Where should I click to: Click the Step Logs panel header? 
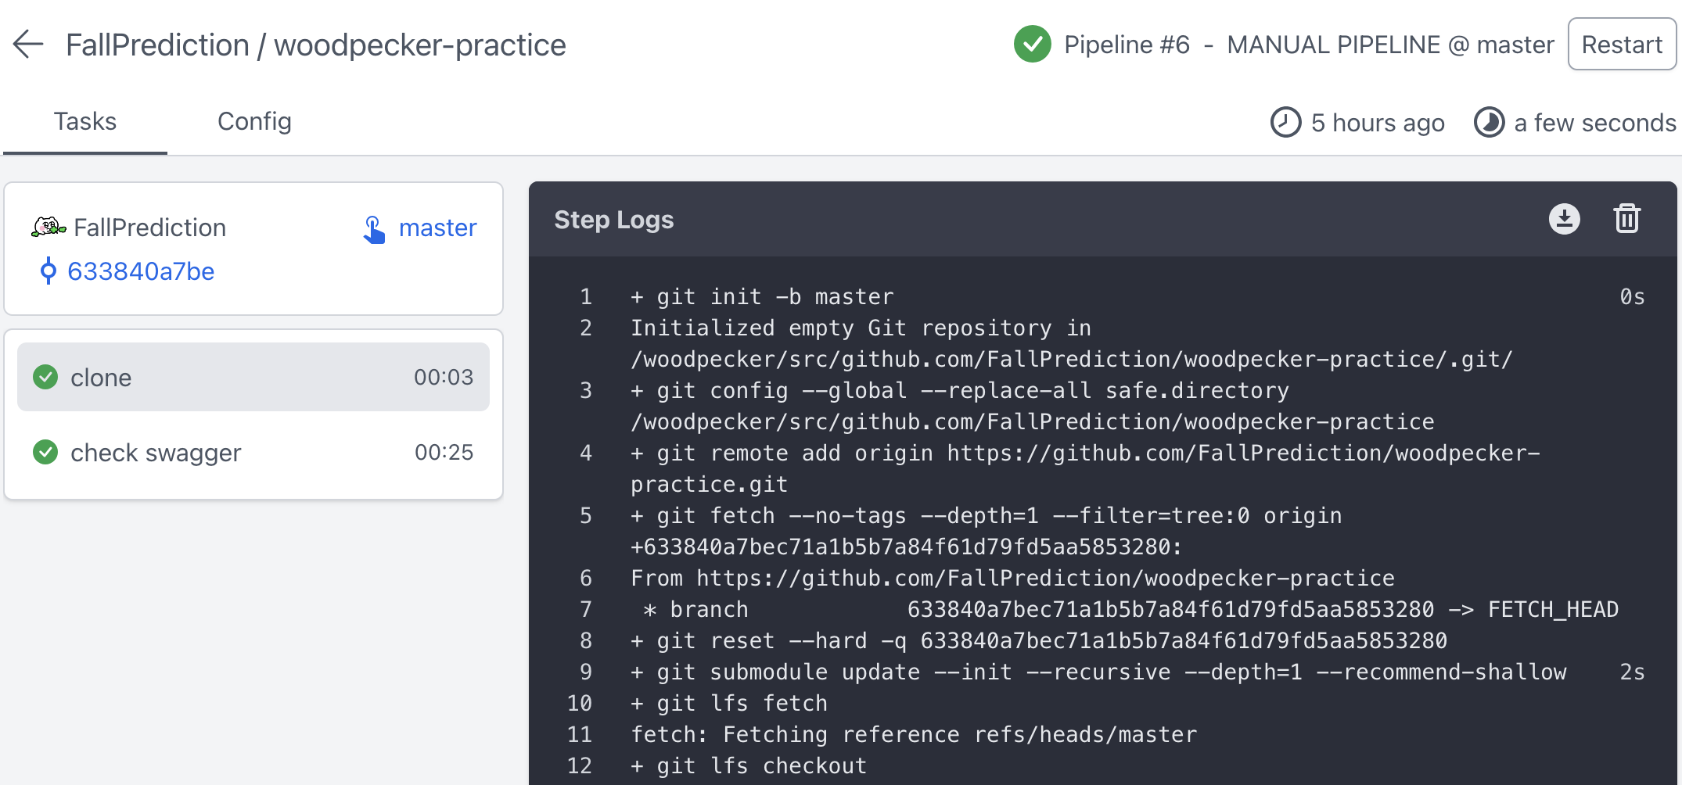(x=614, y=220)
